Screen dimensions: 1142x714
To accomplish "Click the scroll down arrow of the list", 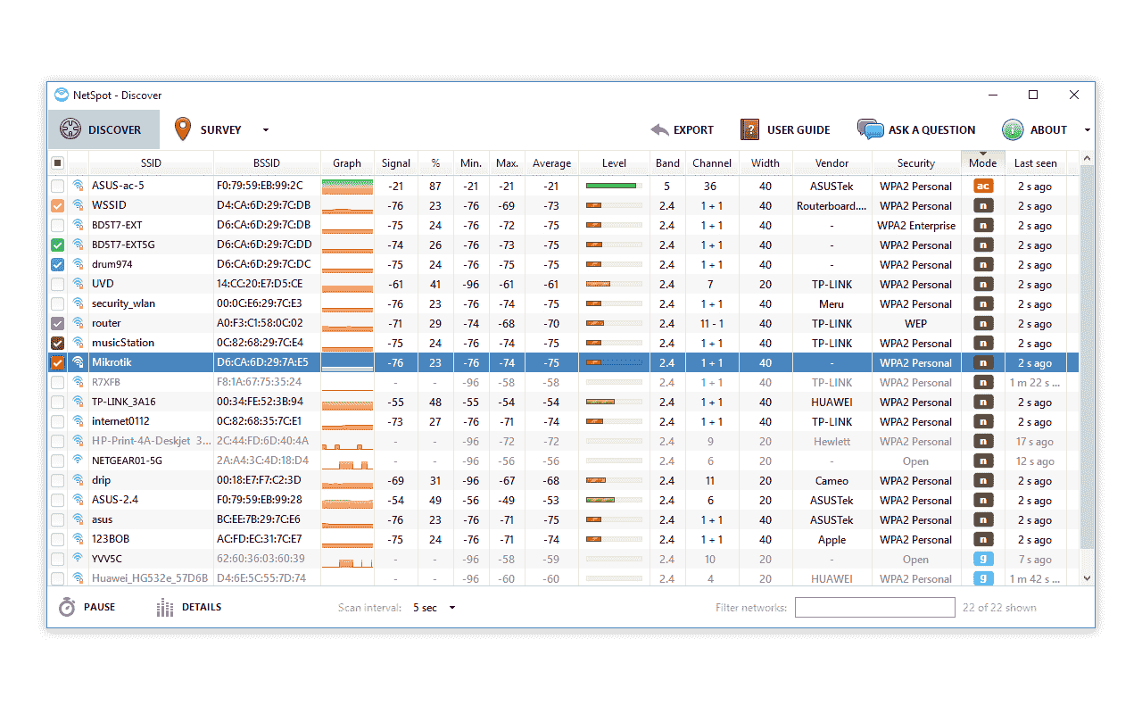I will click(1087, 578).
